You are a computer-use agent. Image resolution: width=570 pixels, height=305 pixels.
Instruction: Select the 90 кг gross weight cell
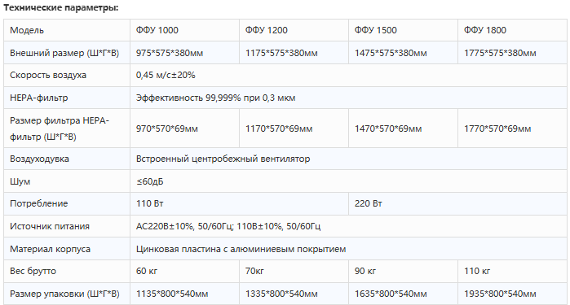[x=403, y=271]
